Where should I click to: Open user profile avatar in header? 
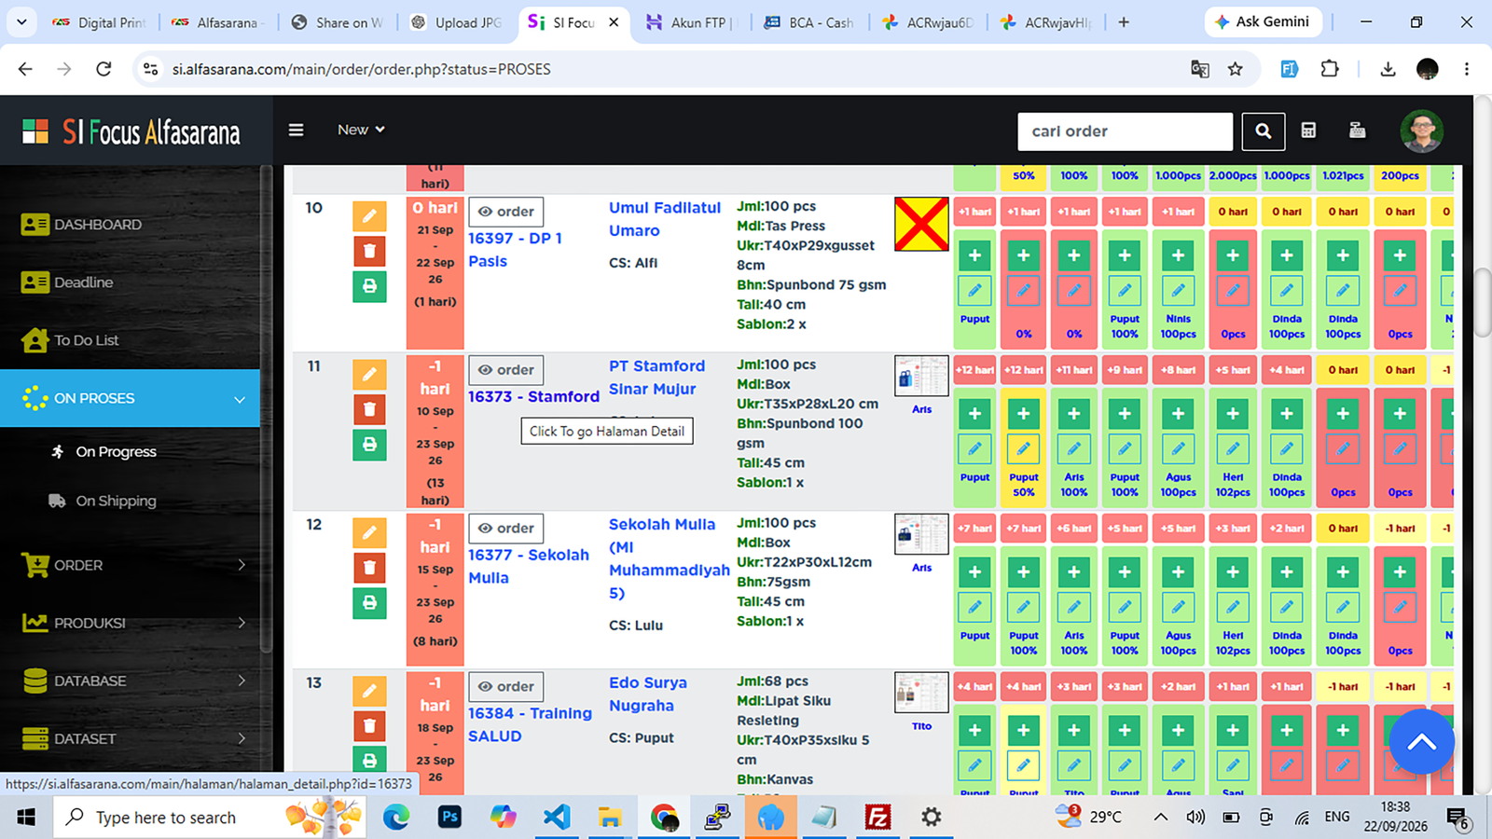(1421, 131)
